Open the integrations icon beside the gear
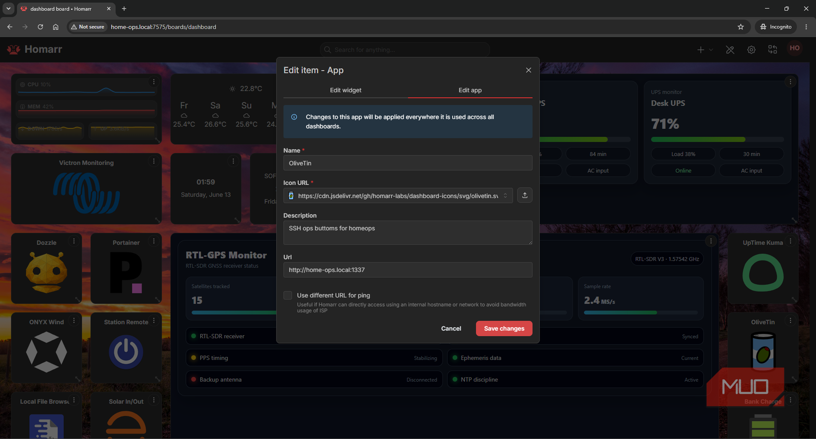Image resolution: width=816 pixels, height=439 pixels. [x=772, y=49]
